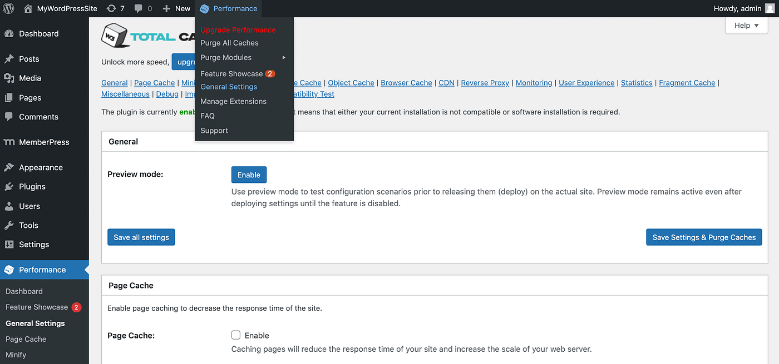Open the Help dropdown

point(746,25)
